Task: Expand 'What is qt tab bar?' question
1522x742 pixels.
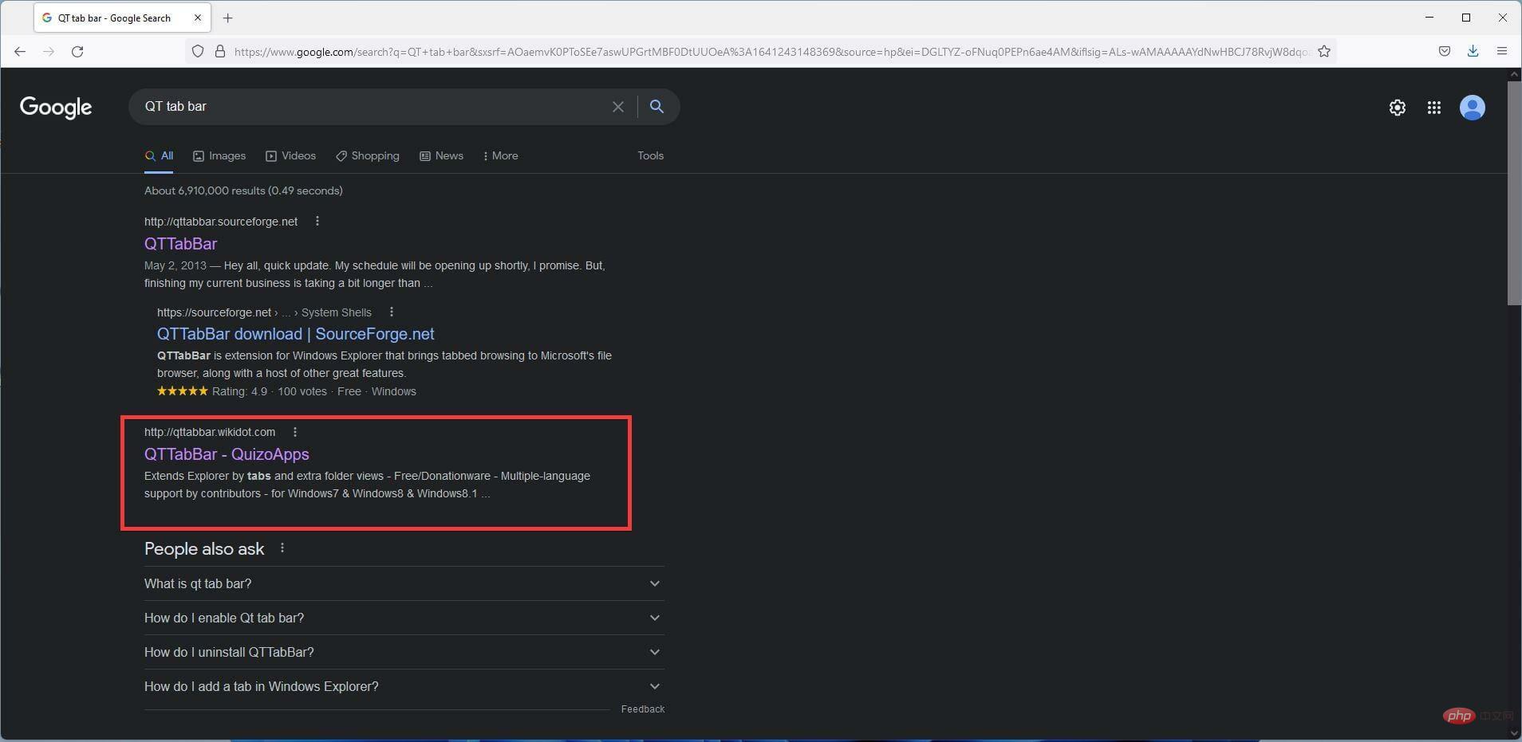Action: pyautogui.click(x=404, y=583)
